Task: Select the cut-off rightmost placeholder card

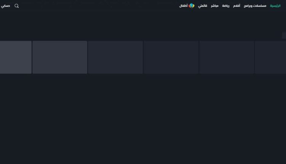Action: point(270,57)
